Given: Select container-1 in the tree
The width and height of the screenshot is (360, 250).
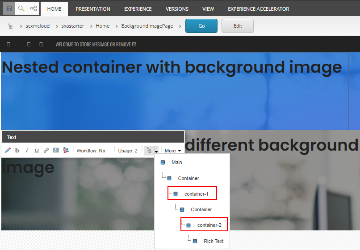Looking at the screenshot, I should click(197, 194).
